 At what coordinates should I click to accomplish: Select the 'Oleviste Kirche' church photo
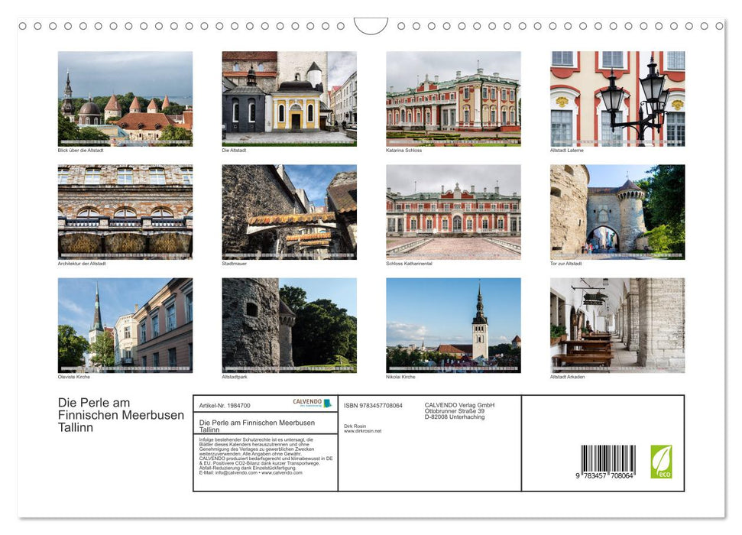pos(125,326)
